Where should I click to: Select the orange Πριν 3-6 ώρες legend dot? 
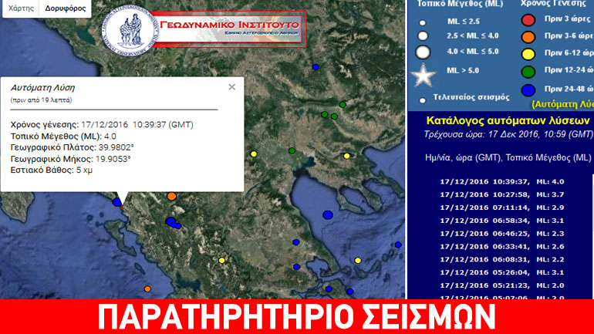point(528,37)
